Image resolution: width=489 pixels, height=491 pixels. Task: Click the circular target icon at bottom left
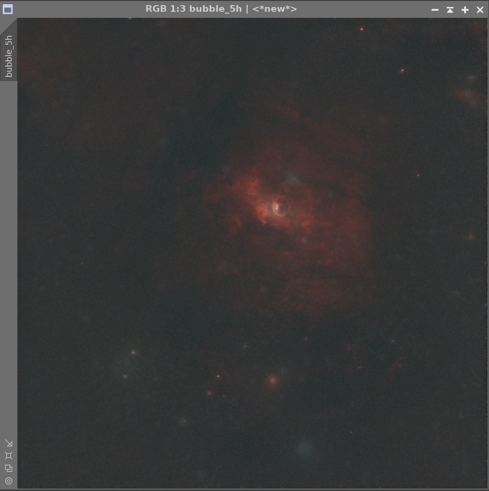(x=9, y=481)
